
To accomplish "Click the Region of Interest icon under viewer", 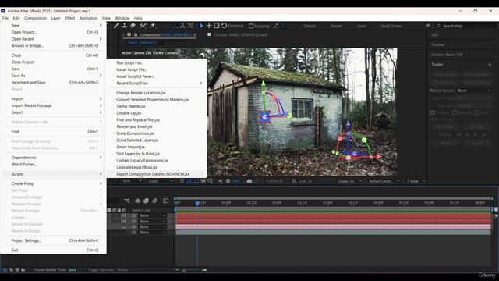I will (x=203, y=181).
